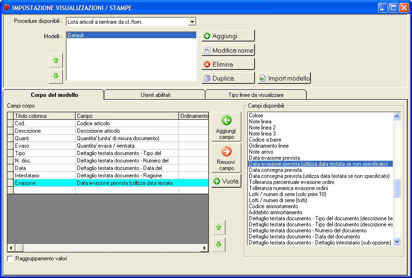The width and height of the screenshot is (412, 278).
Task: Move model down with green arrow beside Modelli
Action: [56, 76]
